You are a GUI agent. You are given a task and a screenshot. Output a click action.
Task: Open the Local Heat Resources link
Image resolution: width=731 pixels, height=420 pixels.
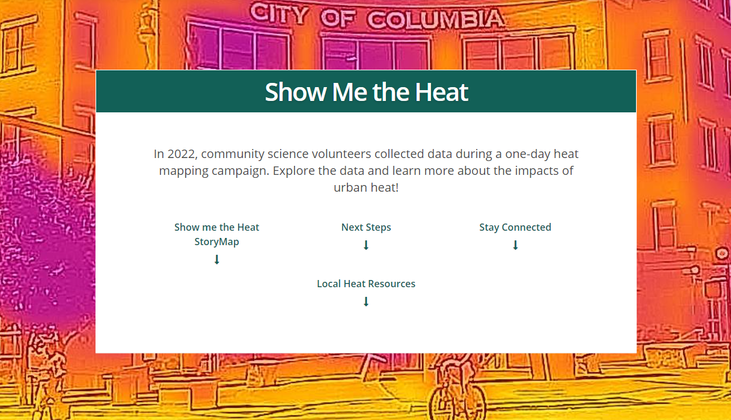(366, 284)
